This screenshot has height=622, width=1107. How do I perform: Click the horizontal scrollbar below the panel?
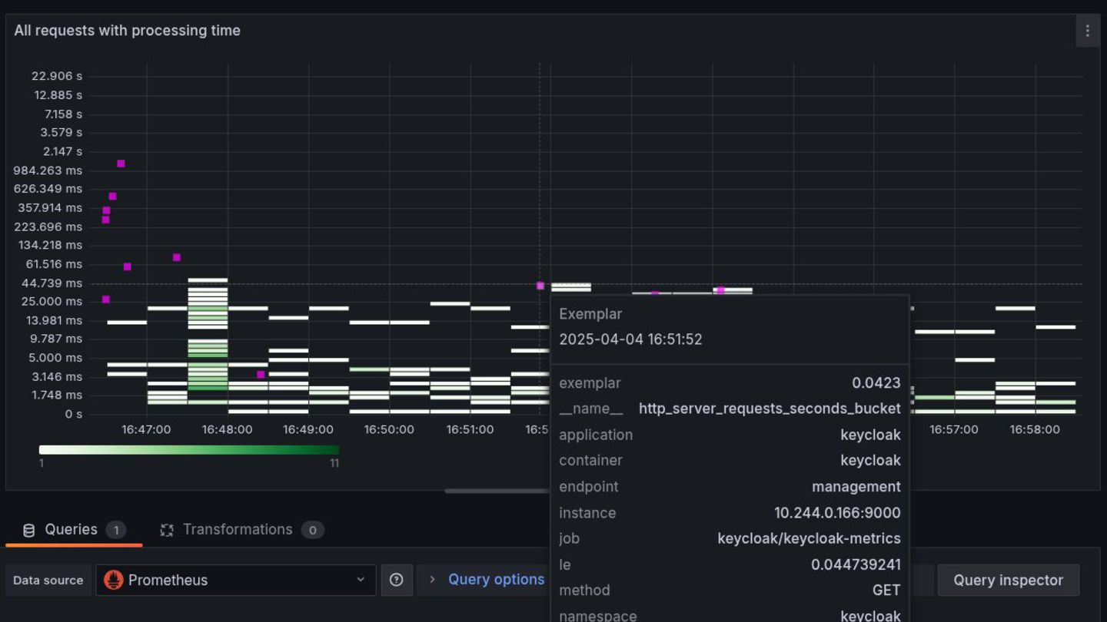coord(497,491)
